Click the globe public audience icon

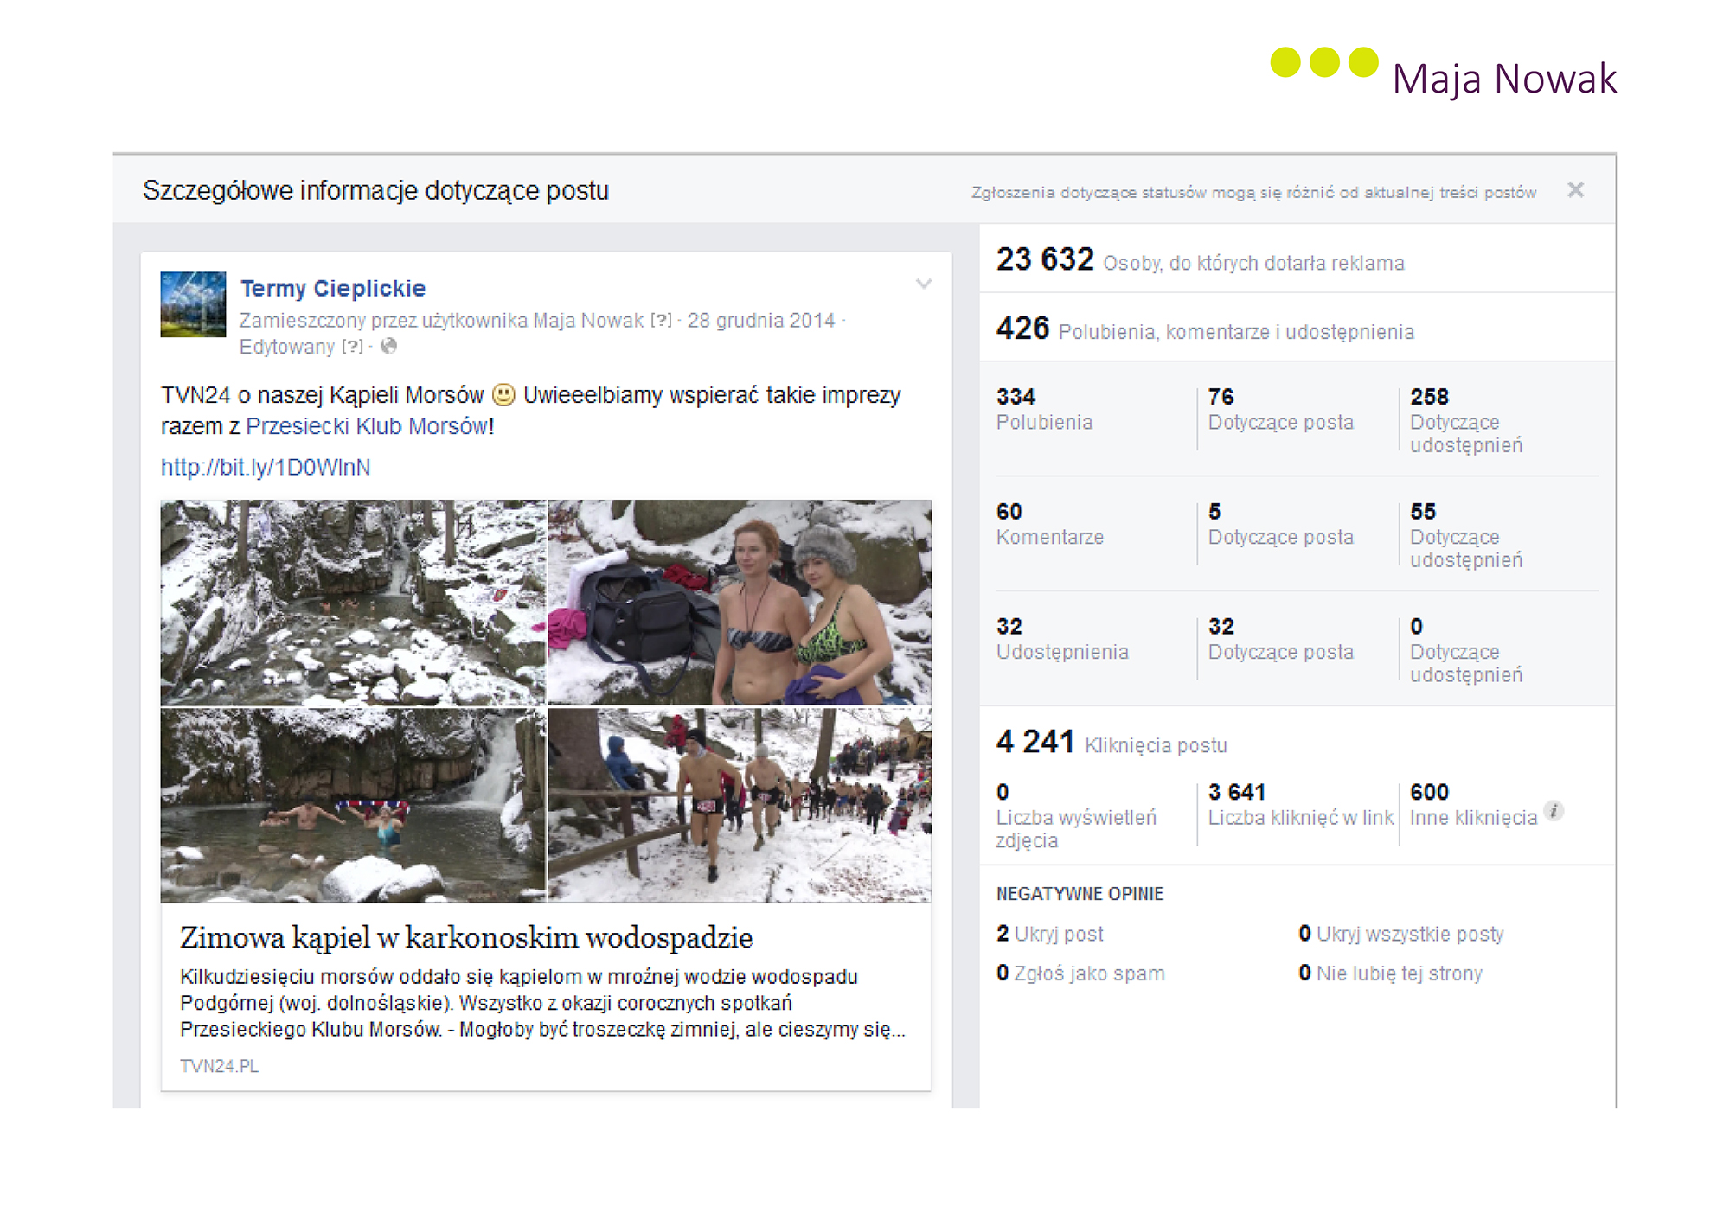click(x=389, y=346)
